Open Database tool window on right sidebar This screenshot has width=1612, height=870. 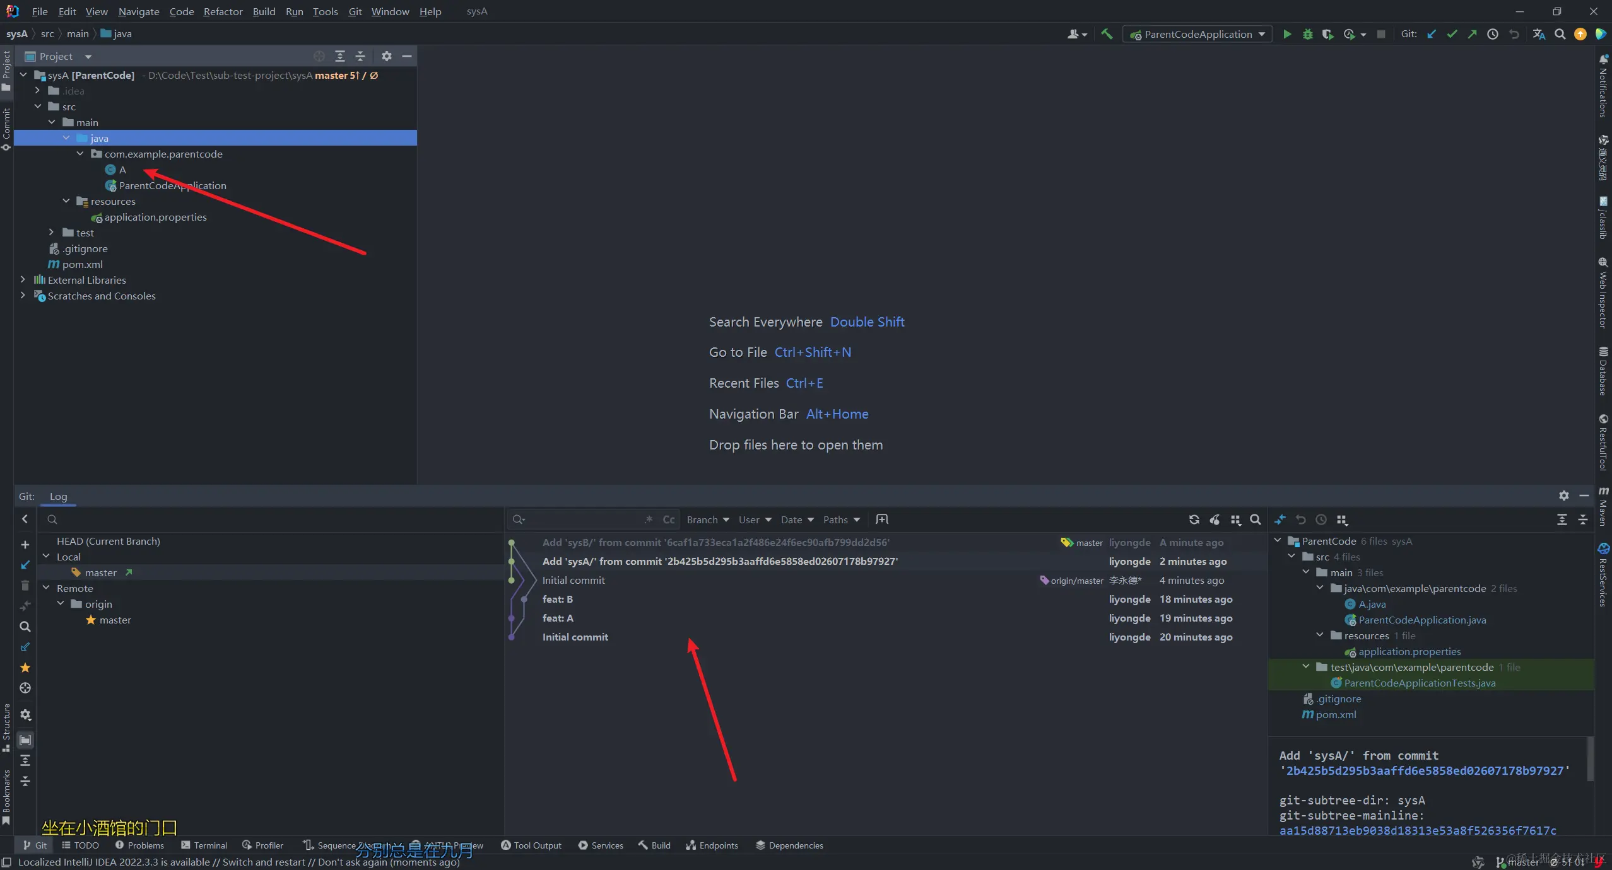click(x=1603, y=371)
